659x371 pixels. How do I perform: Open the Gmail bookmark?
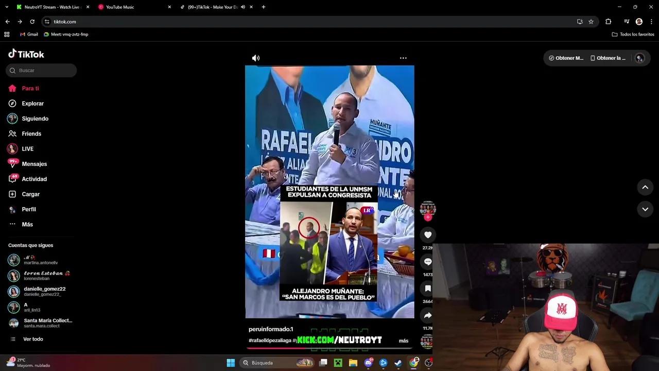pyautogui.click(x=29, y=35)
